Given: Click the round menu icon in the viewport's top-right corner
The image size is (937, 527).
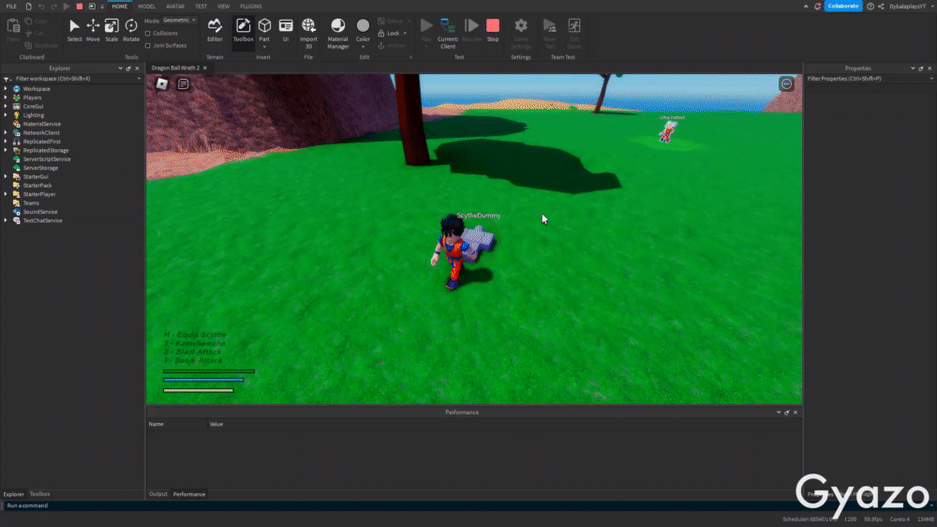Looking at the screenshot, I should 786,83.
